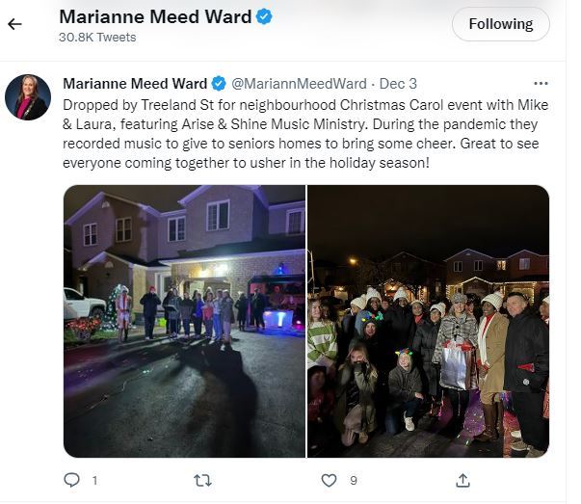Click the Following button
This screenshot has width=581, height=504.
(501, 24)
